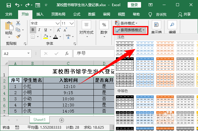The height and width of the screenshot is (131, 198).
Task: Click the macro recording icon in status bar
Action: pos(17,127)
